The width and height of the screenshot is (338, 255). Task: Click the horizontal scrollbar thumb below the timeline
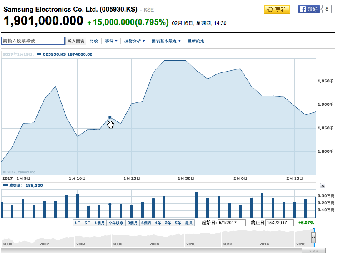point(314,251)
